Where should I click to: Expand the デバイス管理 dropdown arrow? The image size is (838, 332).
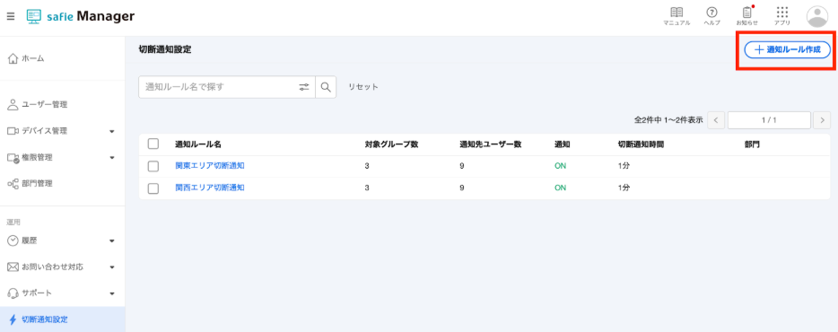click(111, 131)
